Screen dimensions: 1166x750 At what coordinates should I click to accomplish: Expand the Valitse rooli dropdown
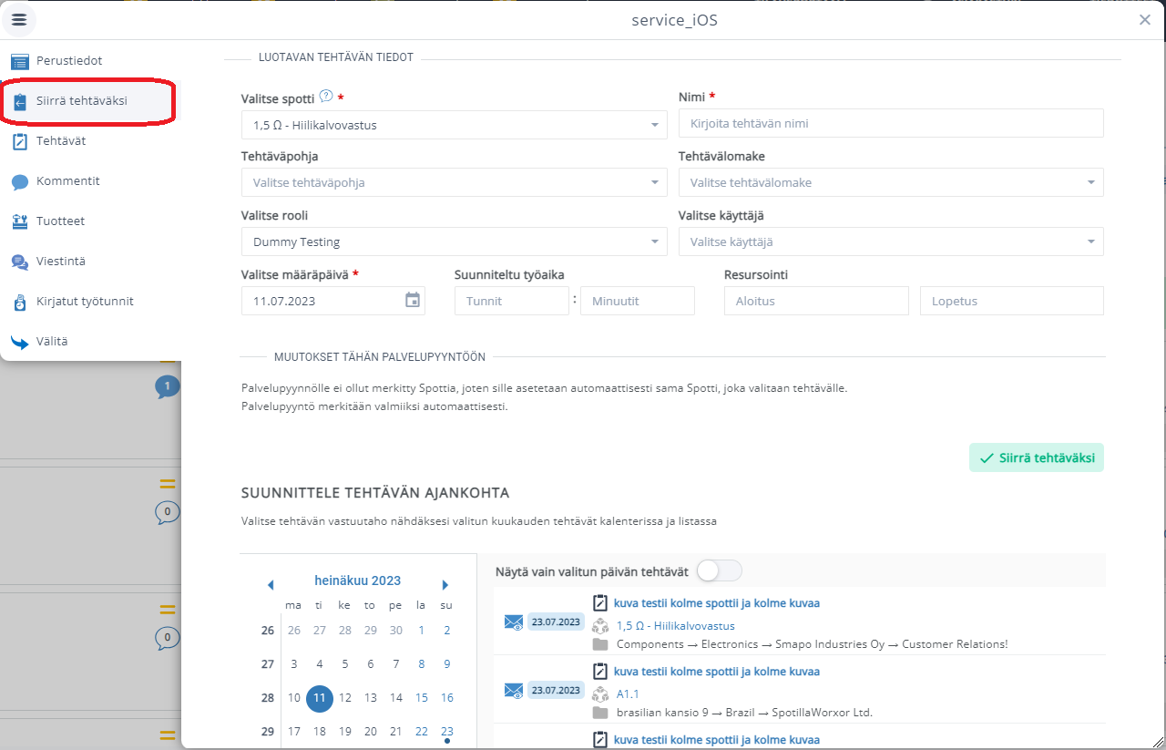point(455,241)
